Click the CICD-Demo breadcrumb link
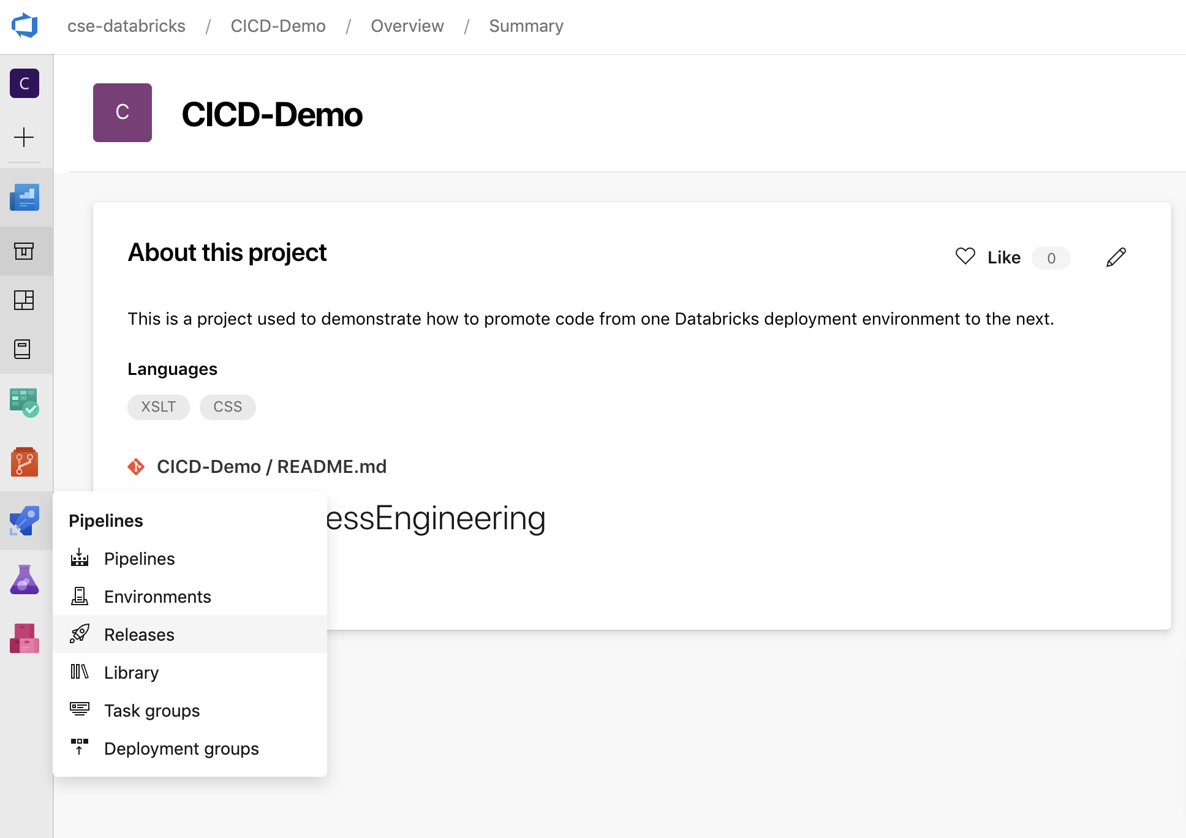 tap(276, 26)
